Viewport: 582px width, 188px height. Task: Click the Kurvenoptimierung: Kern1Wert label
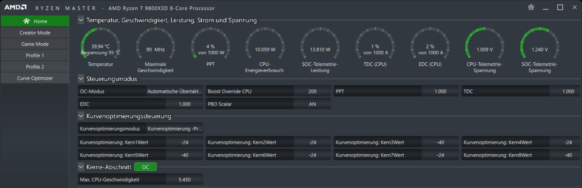pyautogui.click(x=114, y=142)
